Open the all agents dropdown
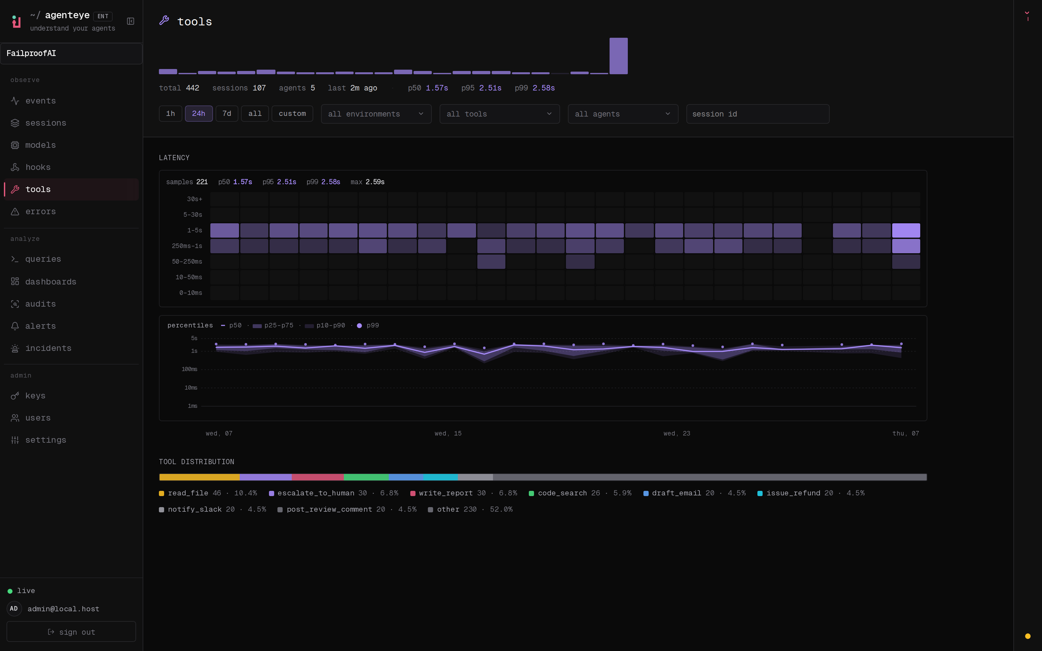1042x651 pixels. click(623, 114)
